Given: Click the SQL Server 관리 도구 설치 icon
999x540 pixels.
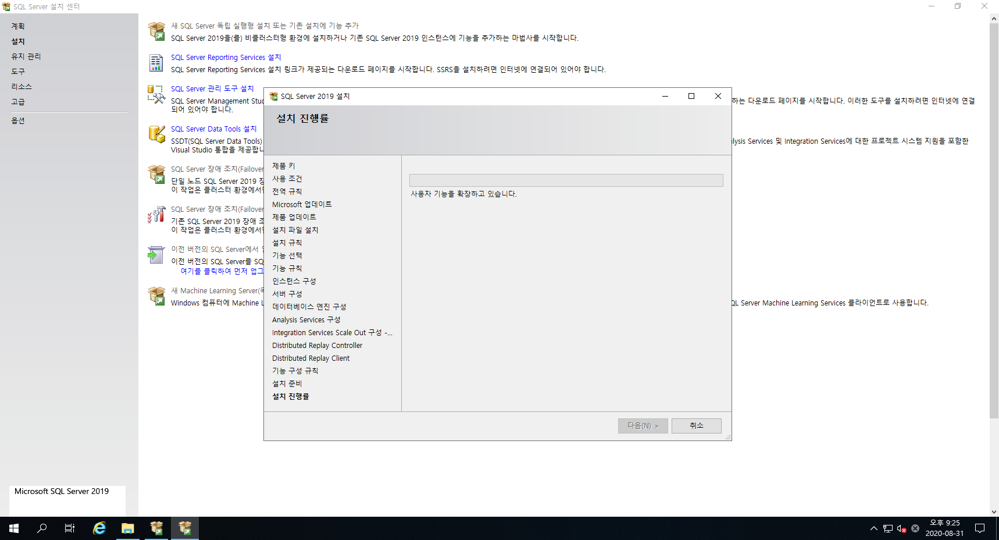Looking at the screenshot, I should coord(156,94).
